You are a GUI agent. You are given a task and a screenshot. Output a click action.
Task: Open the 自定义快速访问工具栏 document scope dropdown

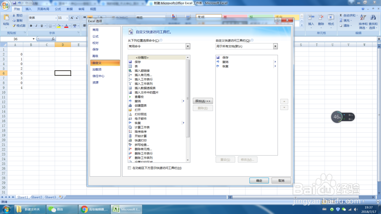pos(275,46)
